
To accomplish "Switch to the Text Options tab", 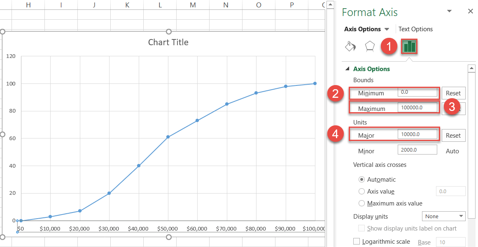I will pyautogui.click(x=415, y=29).
